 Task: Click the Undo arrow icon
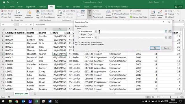(8, 2)
